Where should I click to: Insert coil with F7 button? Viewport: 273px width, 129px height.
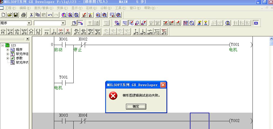tap(31, 32)
